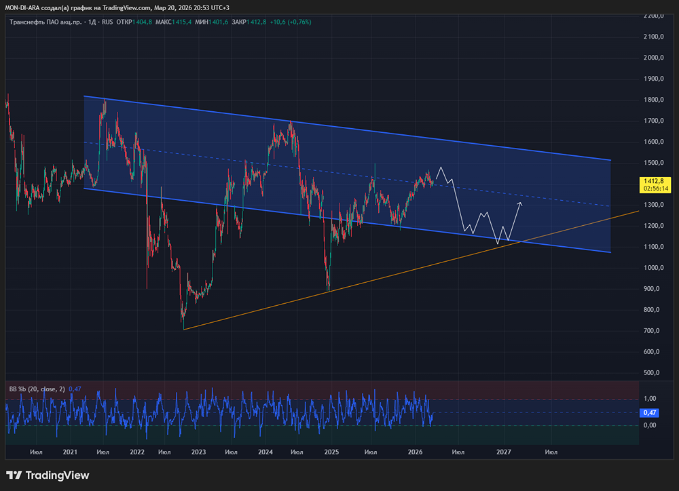Select the ЗАКР 1412,8 close value
This screenshot has height=491, width=679.
pyautogui.click(x=249, y=22)
